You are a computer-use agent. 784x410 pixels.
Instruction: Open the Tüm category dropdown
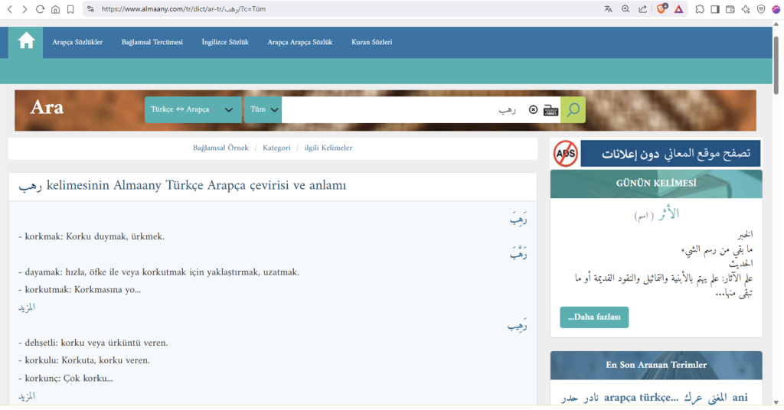[x=263, y=109]
